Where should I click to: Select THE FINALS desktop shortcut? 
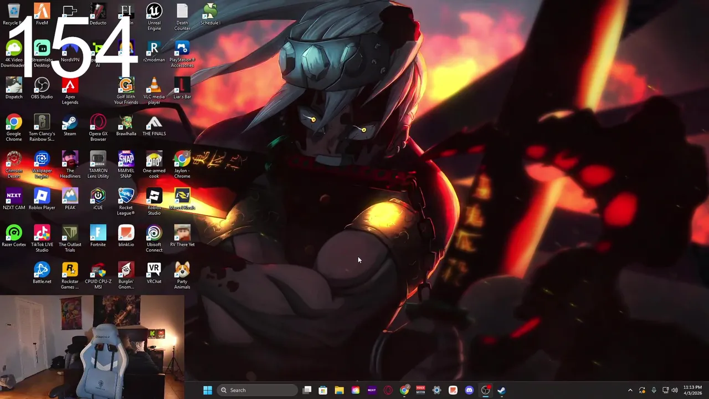(x=154, y=125)
